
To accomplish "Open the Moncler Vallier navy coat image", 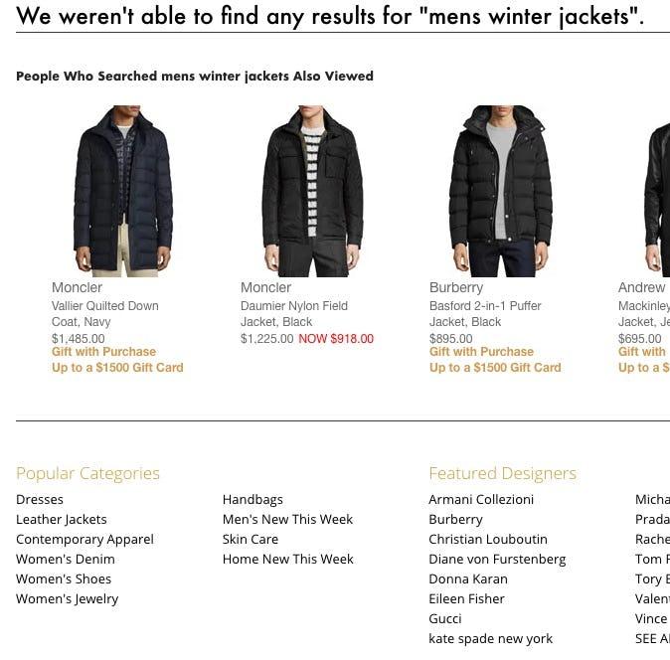I will [x=123, y=191].
